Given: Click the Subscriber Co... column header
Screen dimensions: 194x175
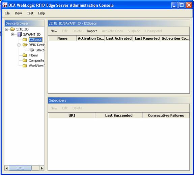Looking at the screenshot, I should [x=175, y=38].
